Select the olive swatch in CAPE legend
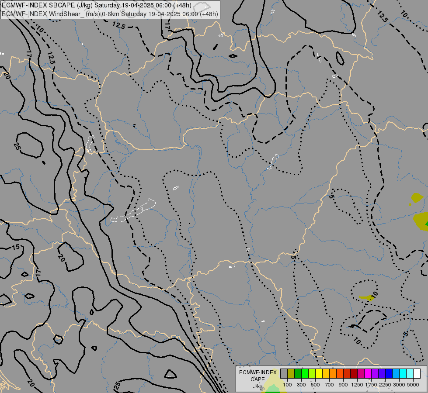 point(291,374)
